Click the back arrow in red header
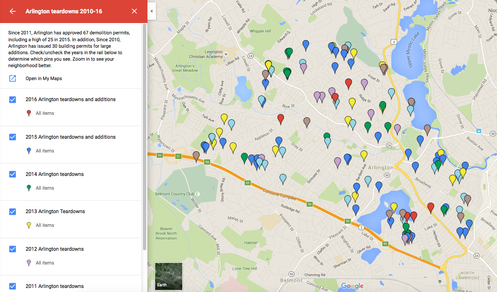Image resolution: width=497 pixels, height=292 pixels. point(13,11)
